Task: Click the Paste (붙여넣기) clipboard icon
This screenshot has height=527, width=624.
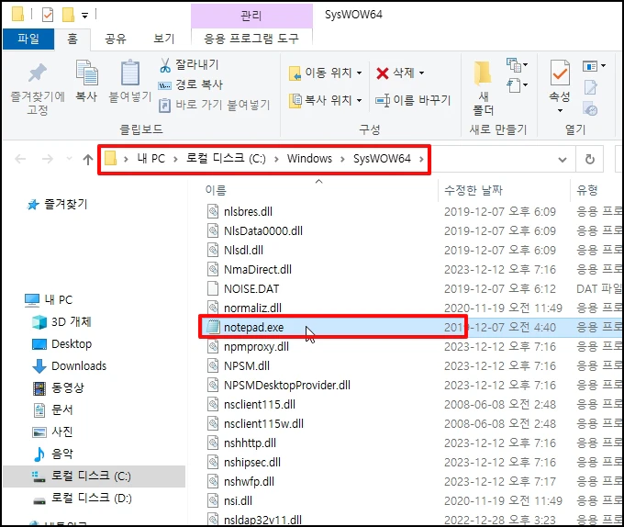Action: click(x=130, y=73)
